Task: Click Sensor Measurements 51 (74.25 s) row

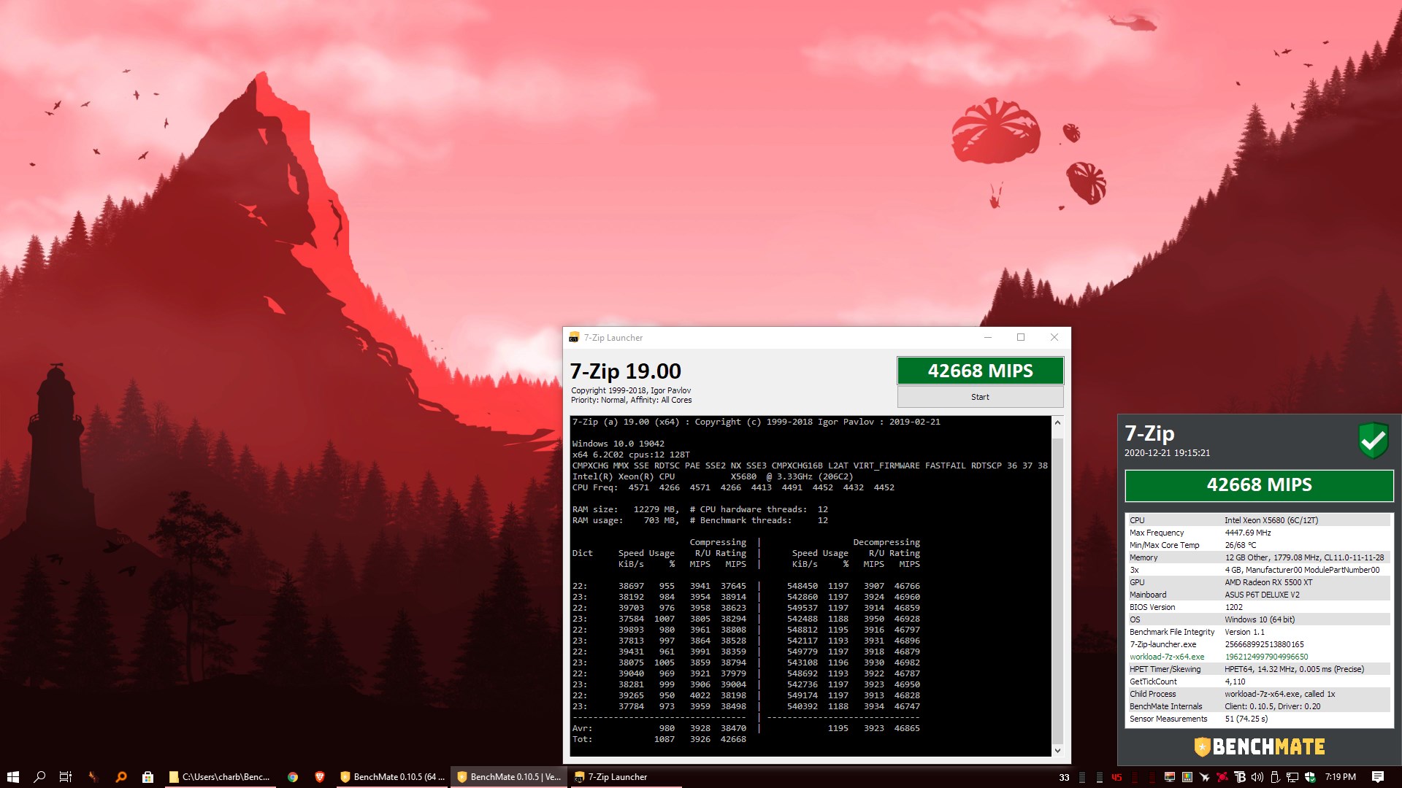Action: point(1259,719)
